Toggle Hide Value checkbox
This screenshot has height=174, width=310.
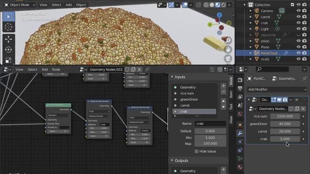coord(196,151)
